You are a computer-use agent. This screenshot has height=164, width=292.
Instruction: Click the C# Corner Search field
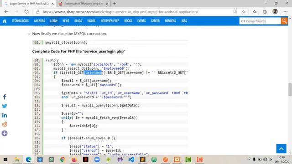tap(260, 21)
